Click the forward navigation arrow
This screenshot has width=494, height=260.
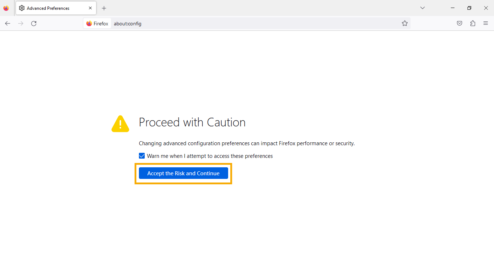pos(21,24)
